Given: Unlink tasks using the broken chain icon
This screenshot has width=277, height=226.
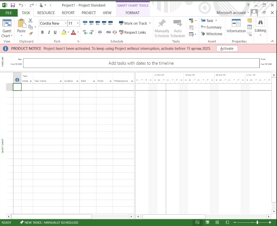Looking at the screenshot, I should tap(115, 32).
